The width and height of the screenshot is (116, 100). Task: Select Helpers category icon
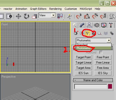coord(99,33)
